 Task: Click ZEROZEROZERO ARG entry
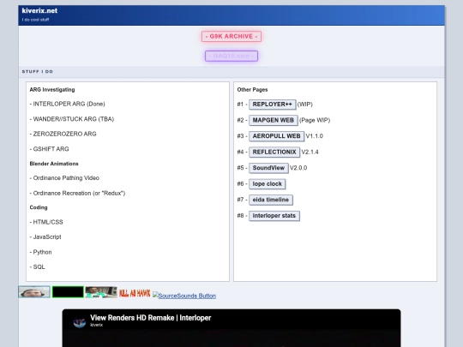pyautogui.click(x=63, y=134)
